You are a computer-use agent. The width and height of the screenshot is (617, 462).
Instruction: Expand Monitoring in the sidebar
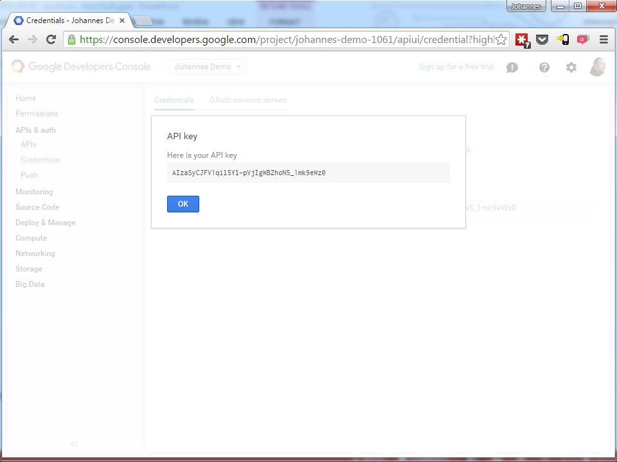(34, 192)
